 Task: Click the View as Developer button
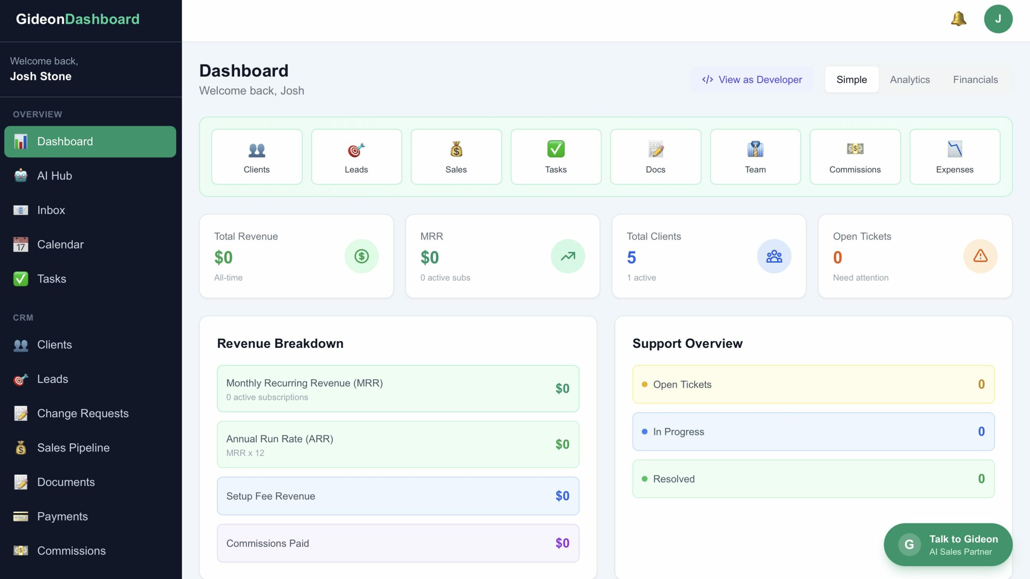[x=752, y=79]
